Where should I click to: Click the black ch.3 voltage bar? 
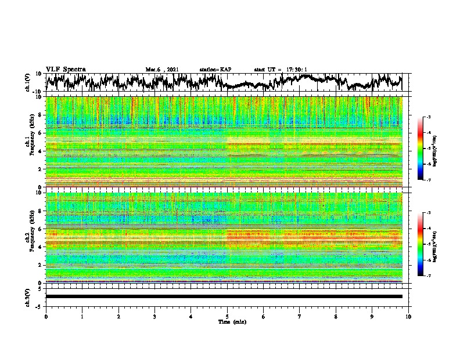click(x=224, y=296)
